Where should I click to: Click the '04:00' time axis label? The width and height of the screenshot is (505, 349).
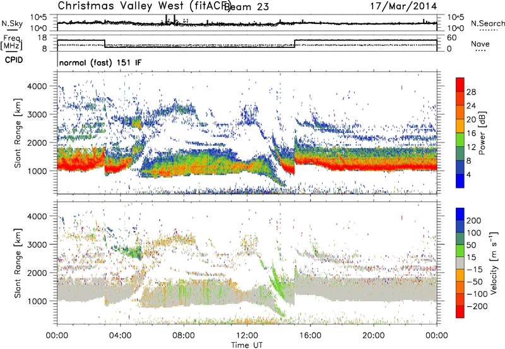coord(120,336)
